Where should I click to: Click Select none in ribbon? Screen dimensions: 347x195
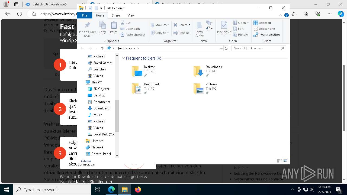264,29
